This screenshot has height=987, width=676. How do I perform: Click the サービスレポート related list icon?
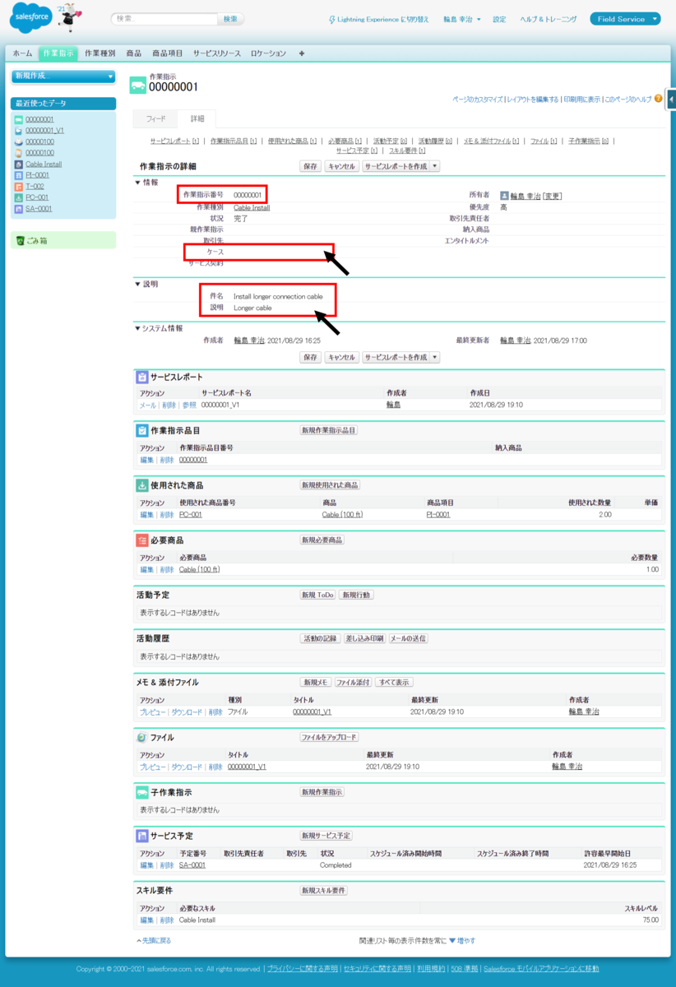[142, 377]
